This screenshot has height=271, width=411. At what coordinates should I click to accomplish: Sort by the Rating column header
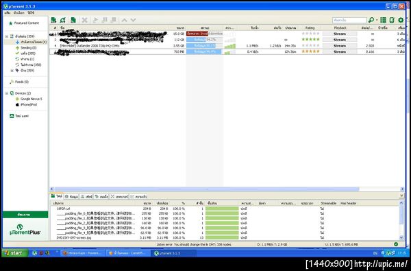coord(310,27)
